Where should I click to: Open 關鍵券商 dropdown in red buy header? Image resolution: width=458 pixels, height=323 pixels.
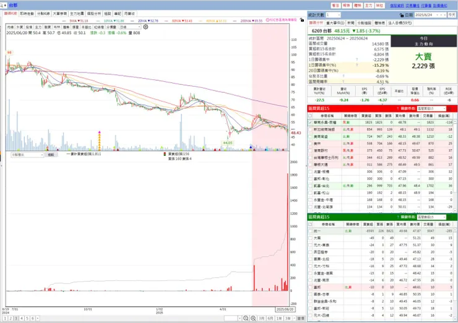(431, 109)
